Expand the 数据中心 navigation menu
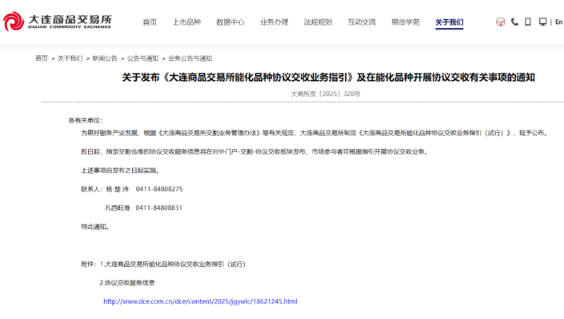The width and height of the screenshot is (564, 319). tap(230, 22)
